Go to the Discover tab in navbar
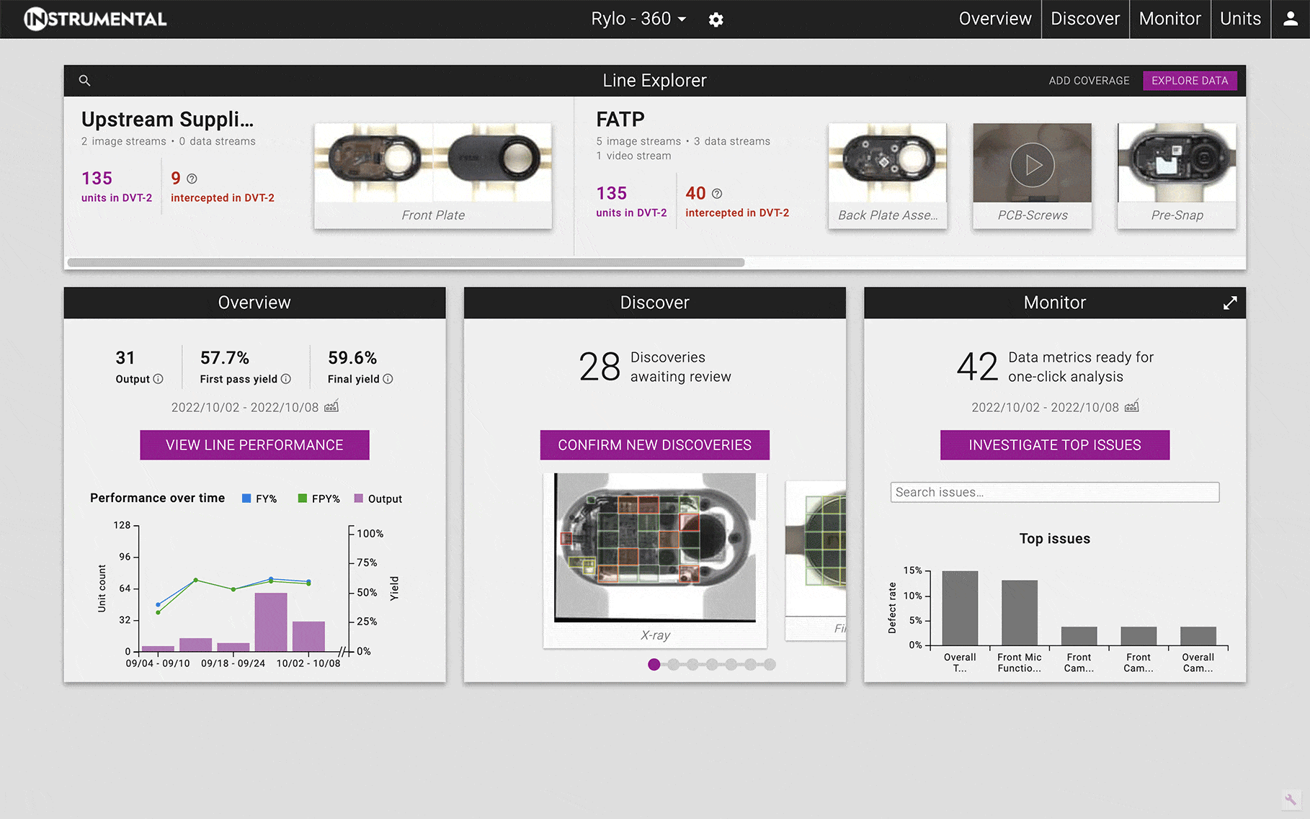The width and height of the screenshot is (1310, 819). click(1084, 19)
